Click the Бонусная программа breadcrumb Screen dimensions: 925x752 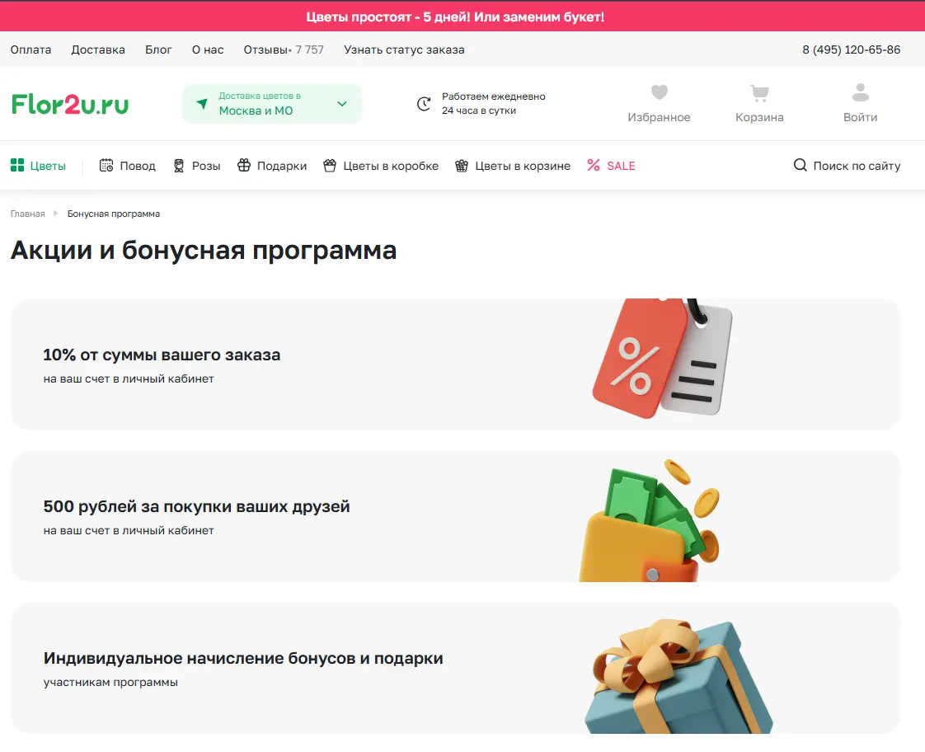point(113,214)
